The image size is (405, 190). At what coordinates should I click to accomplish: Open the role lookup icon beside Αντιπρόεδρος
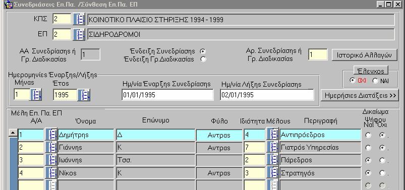point(272,135)
